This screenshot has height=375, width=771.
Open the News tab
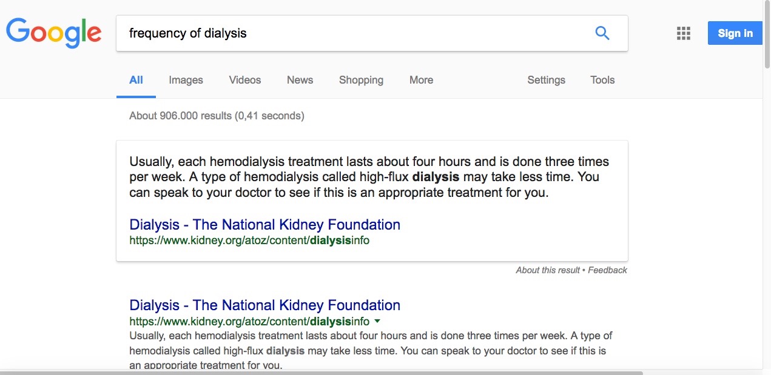pos(300,80)
